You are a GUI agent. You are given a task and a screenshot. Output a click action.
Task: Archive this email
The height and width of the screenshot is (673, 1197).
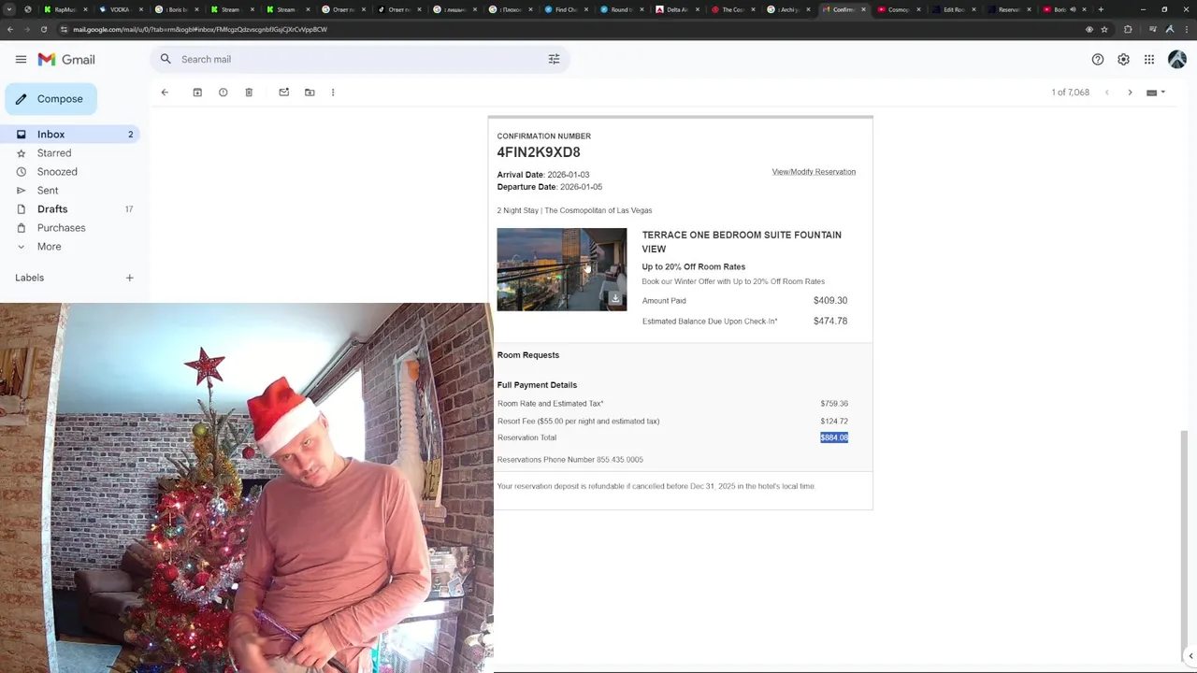coord(197,93)
